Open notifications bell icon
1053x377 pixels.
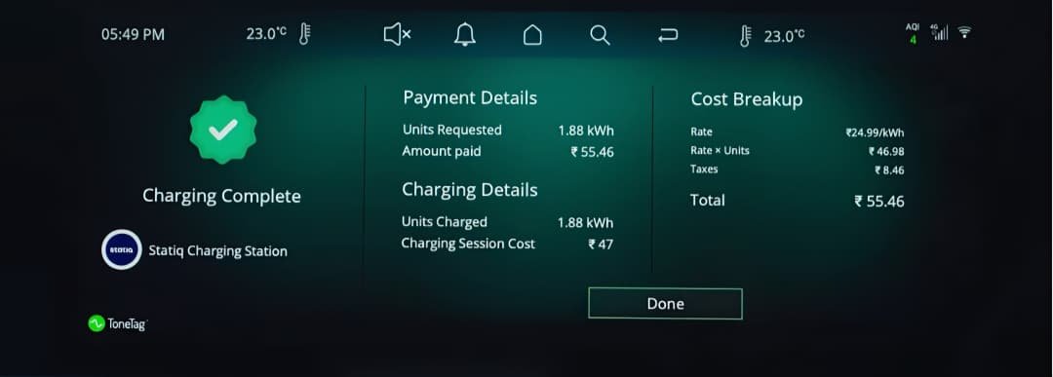coord(465,34)
